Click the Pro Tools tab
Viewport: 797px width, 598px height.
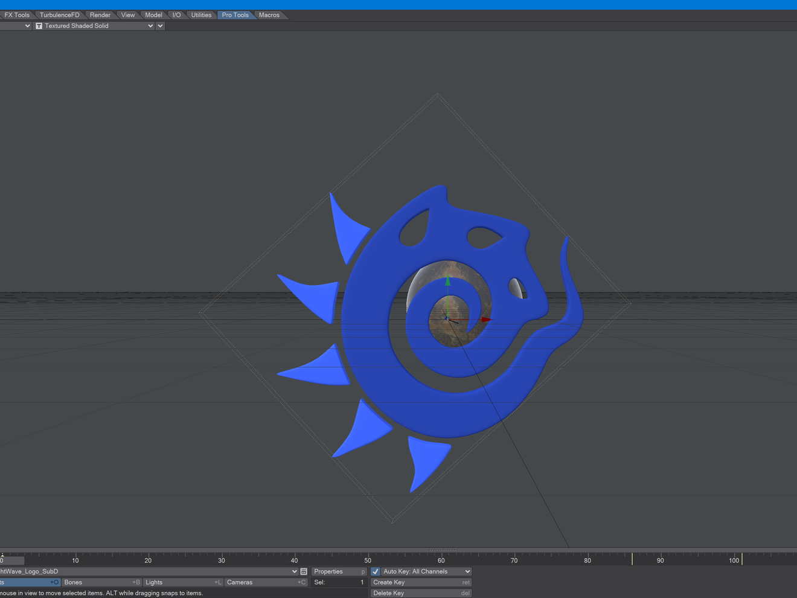[x=235, y=15]
